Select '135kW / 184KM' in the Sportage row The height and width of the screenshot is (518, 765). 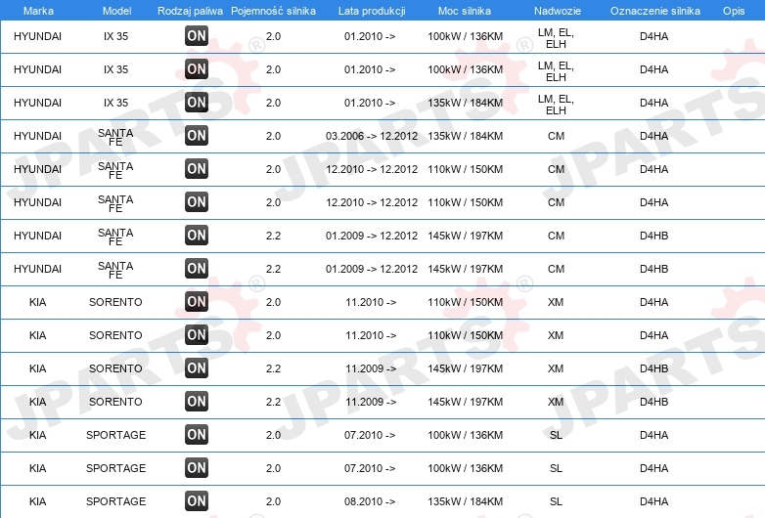click(465, 501)
